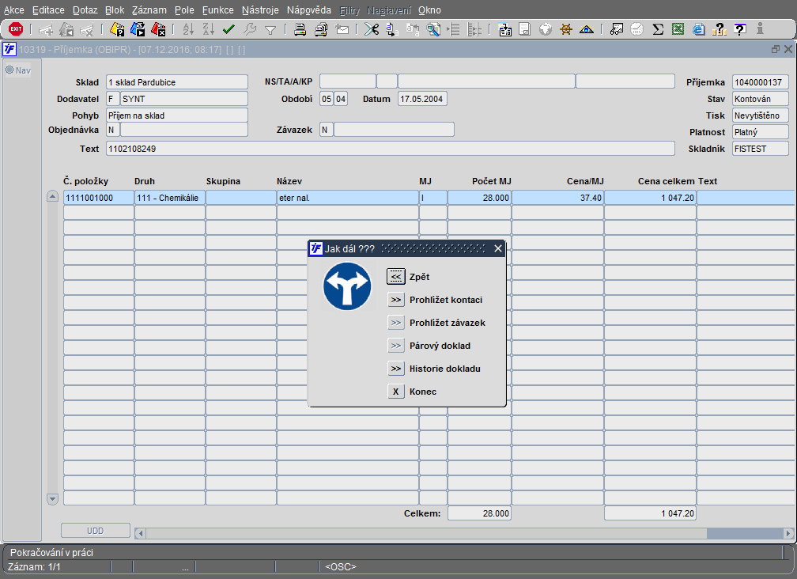The image size is (797, 579).
Task: Click the scissors cut icon in toolbar
Action: (x=372, y=29)
